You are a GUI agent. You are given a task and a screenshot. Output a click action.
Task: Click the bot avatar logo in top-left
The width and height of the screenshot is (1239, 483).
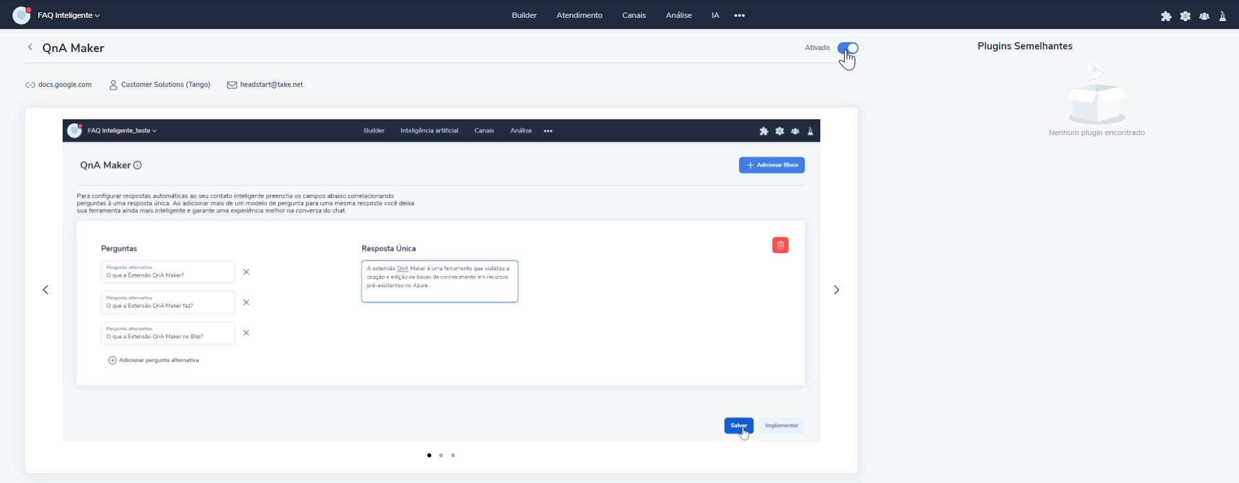[x=21, y=15]
